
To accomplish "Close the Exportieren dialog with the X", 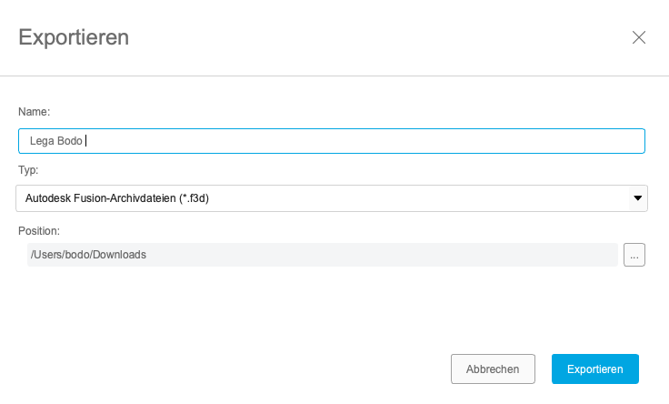I will pyautogui.click(x=639, y=37).
